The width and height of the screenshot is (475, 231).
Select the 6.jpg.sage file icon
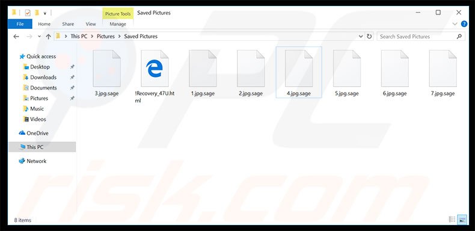click(x=394, y=69)
